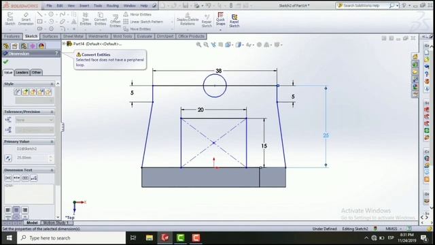Switch to the Surfaces ribbon tab
Viewport: 435px width, 245px height.
pos(50,36)
